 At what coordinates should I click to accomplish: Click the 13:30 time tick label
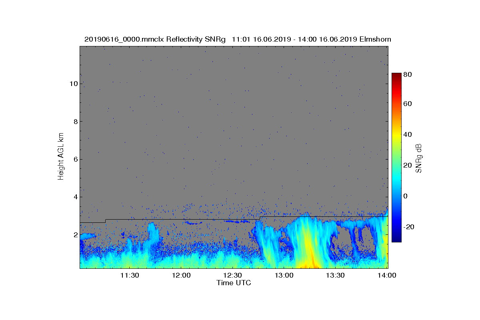pyautogui.click(x=335, y=275)
